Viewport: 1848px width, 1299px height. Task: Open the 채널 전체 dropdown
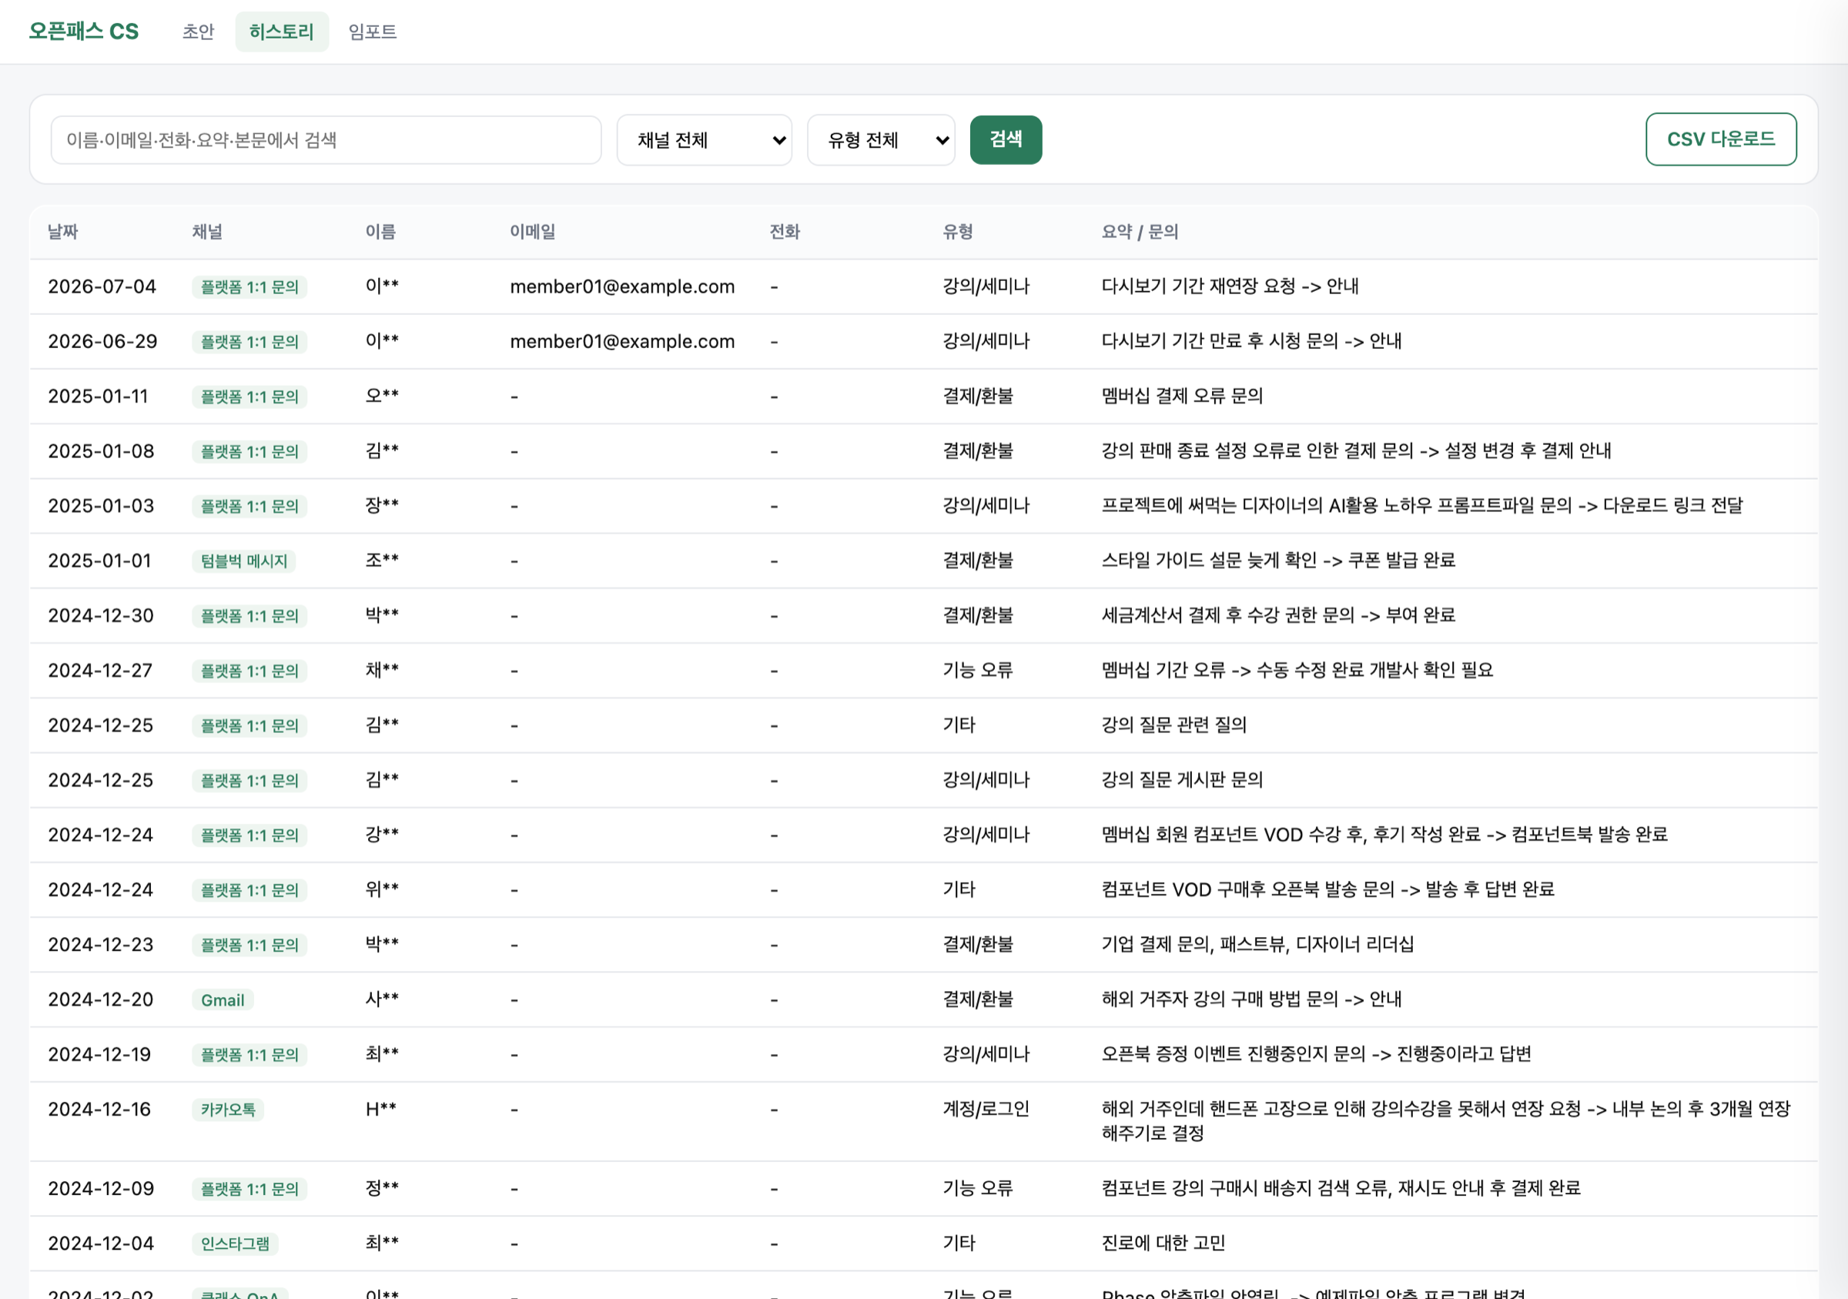(x=705, y=140)
